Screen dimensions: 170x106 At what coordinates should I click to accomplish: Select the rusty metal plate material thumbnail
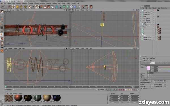point(9,98)
